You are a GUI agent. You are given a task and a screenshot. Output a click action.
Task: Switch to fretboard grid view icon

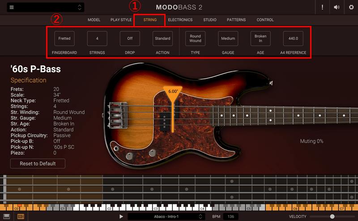pyautogui.click(x=21, y=217)
